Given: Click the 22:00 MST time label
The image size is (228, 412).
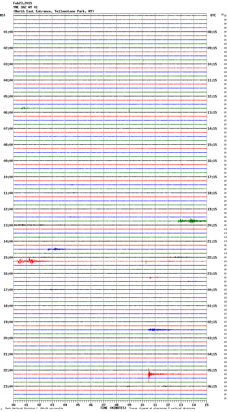Looking at the screenshot, I should 8,370.
